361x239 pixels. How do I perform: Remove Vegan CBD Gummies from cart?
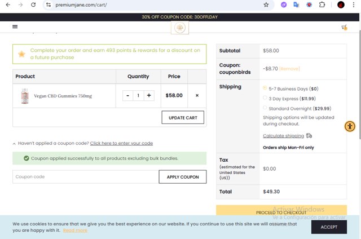click(x=197, y=95)
